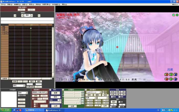The height and width of the screenshot is (112, 179).
Task: Click the keyframe diamond at frame 460
Action: (x=31, y=28)
